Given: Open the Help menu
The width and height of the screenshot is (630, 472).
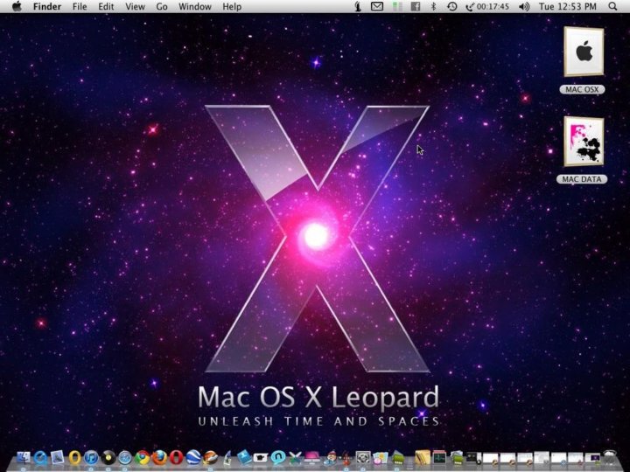Looking at the screenshot, I should coord(232,6).
